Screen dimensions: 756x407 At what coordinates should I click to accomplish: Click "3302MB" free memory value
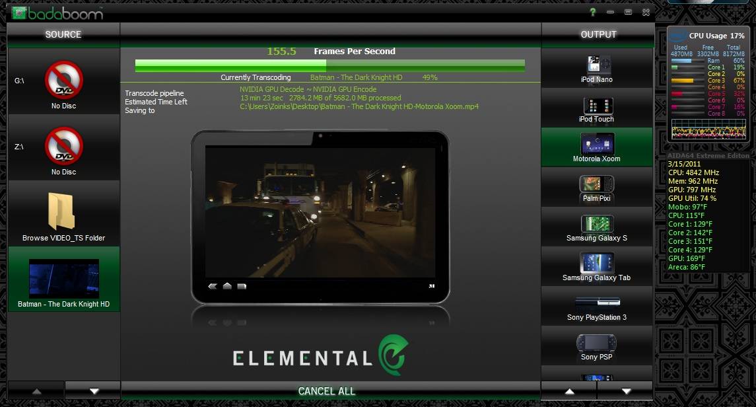708,54
